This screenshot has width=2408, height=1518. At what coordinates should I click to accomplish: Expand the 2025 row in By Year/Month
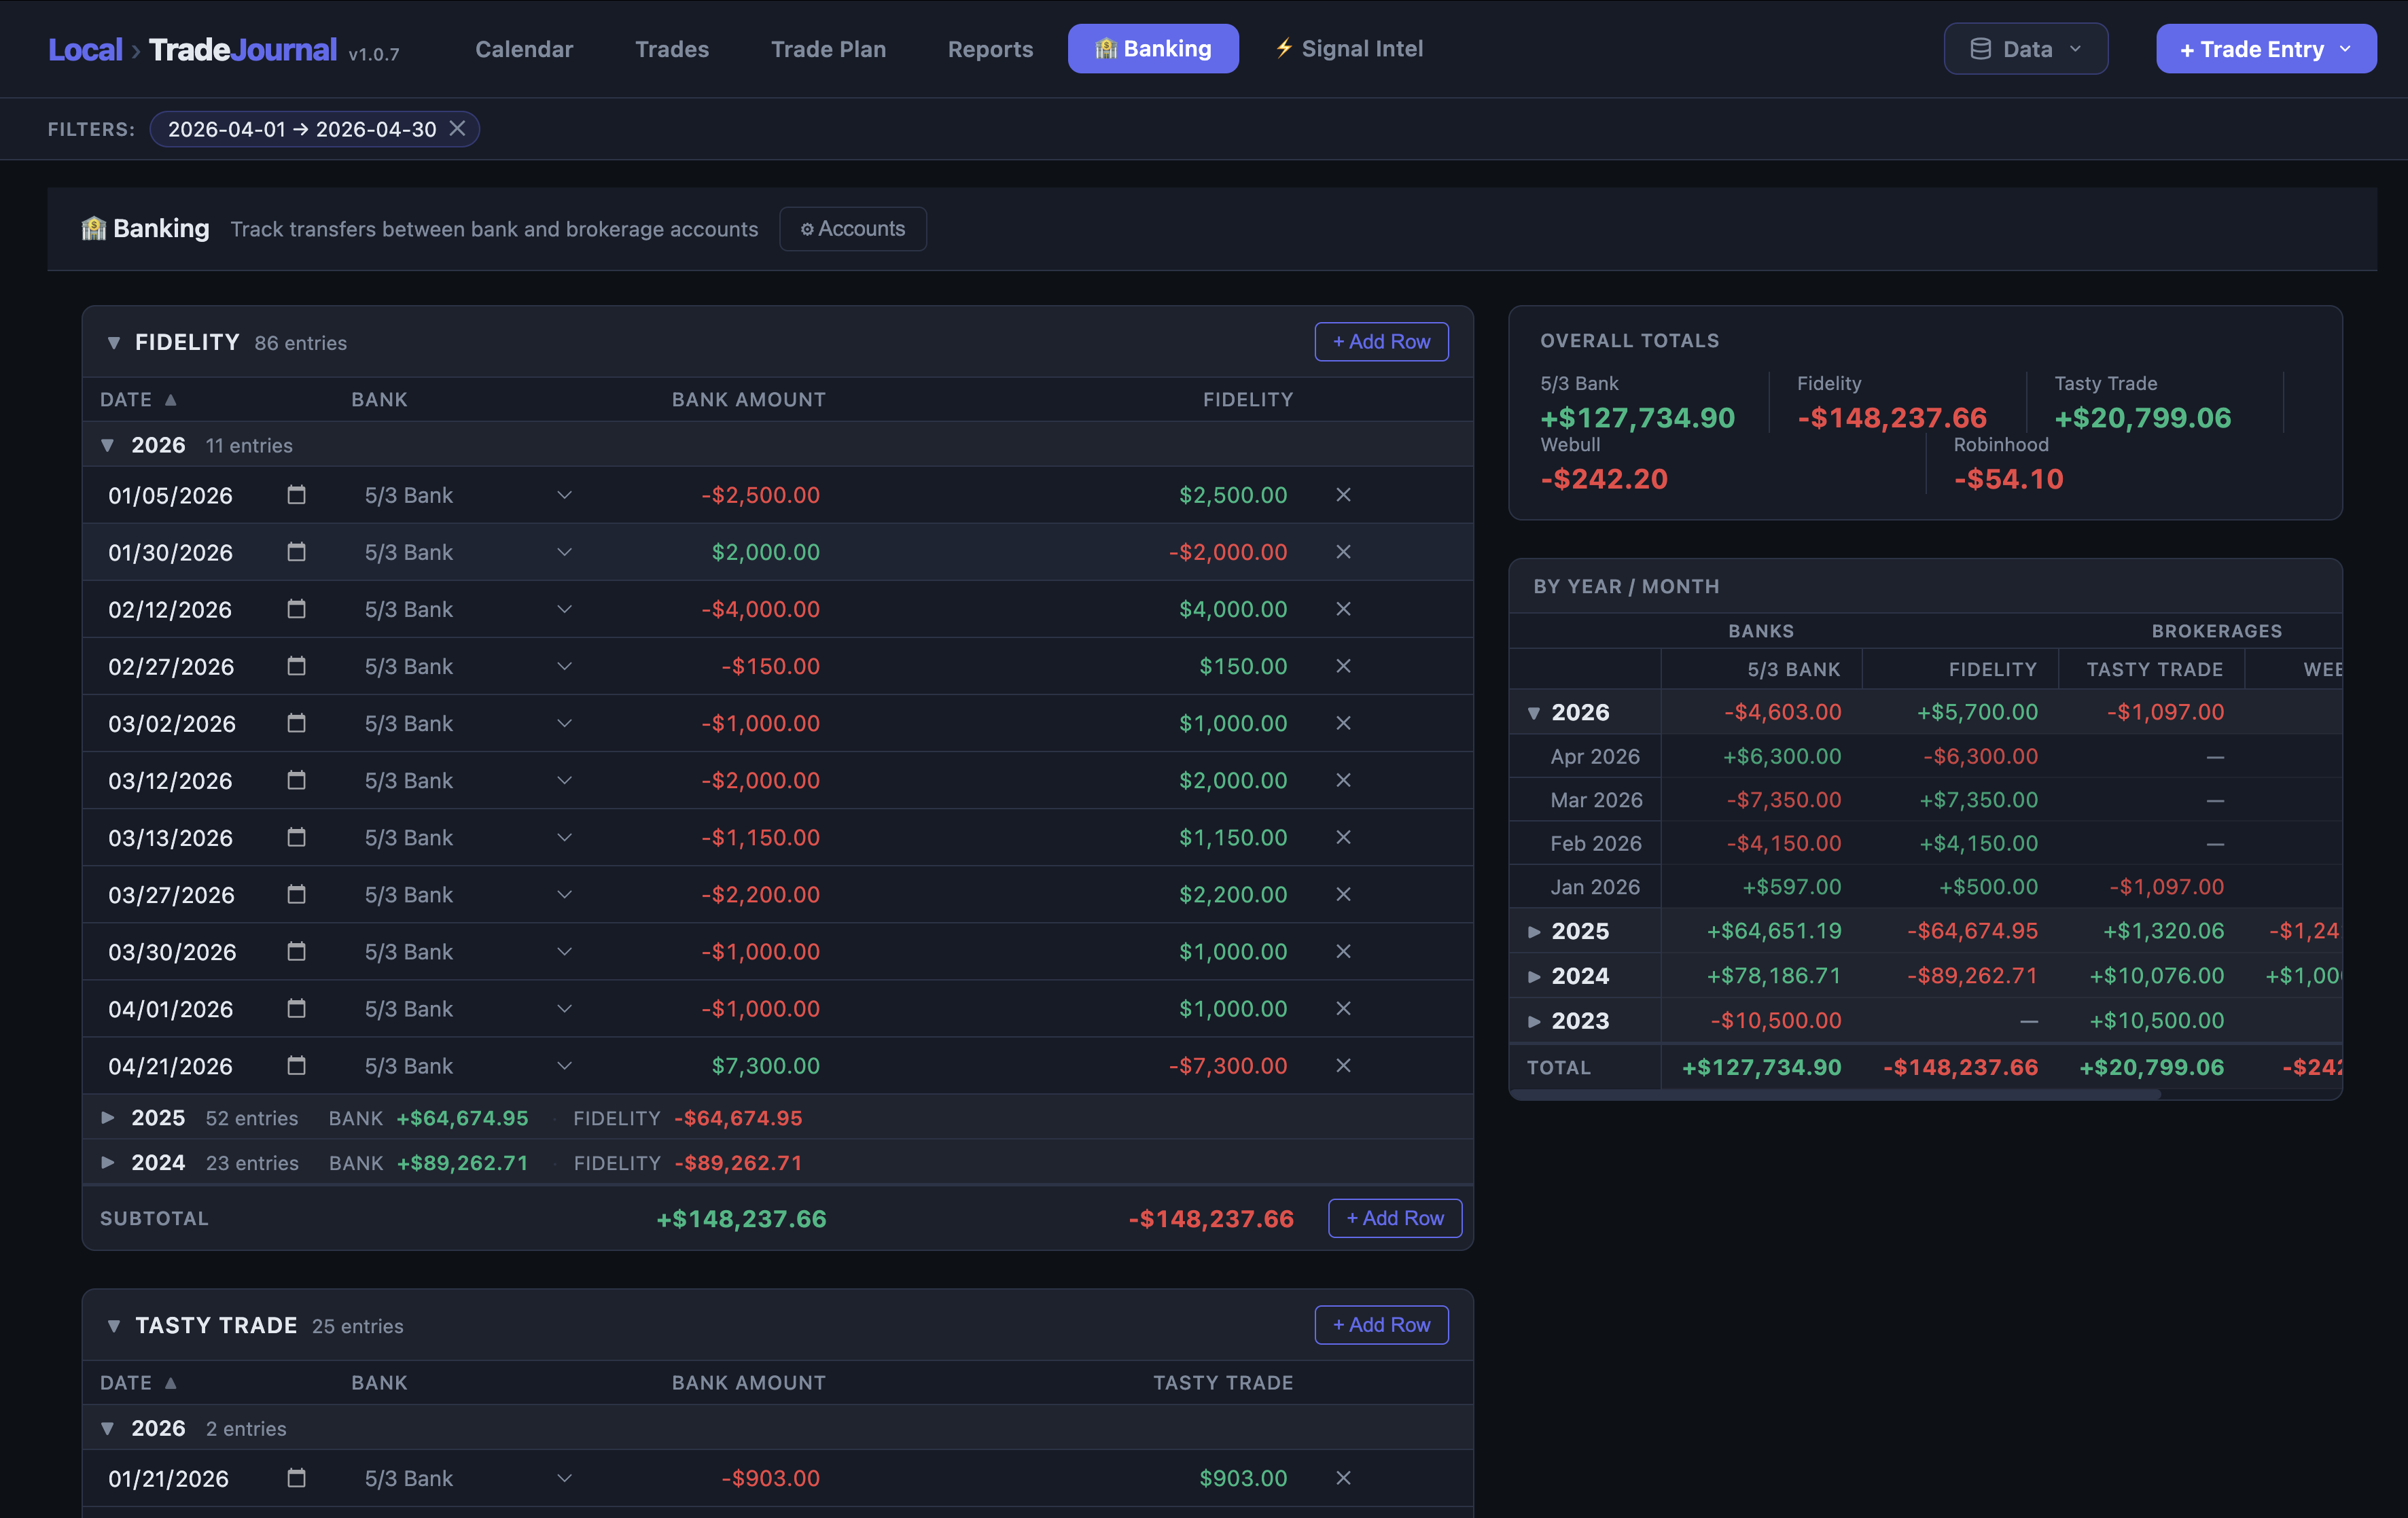(x=1535, y=930)
